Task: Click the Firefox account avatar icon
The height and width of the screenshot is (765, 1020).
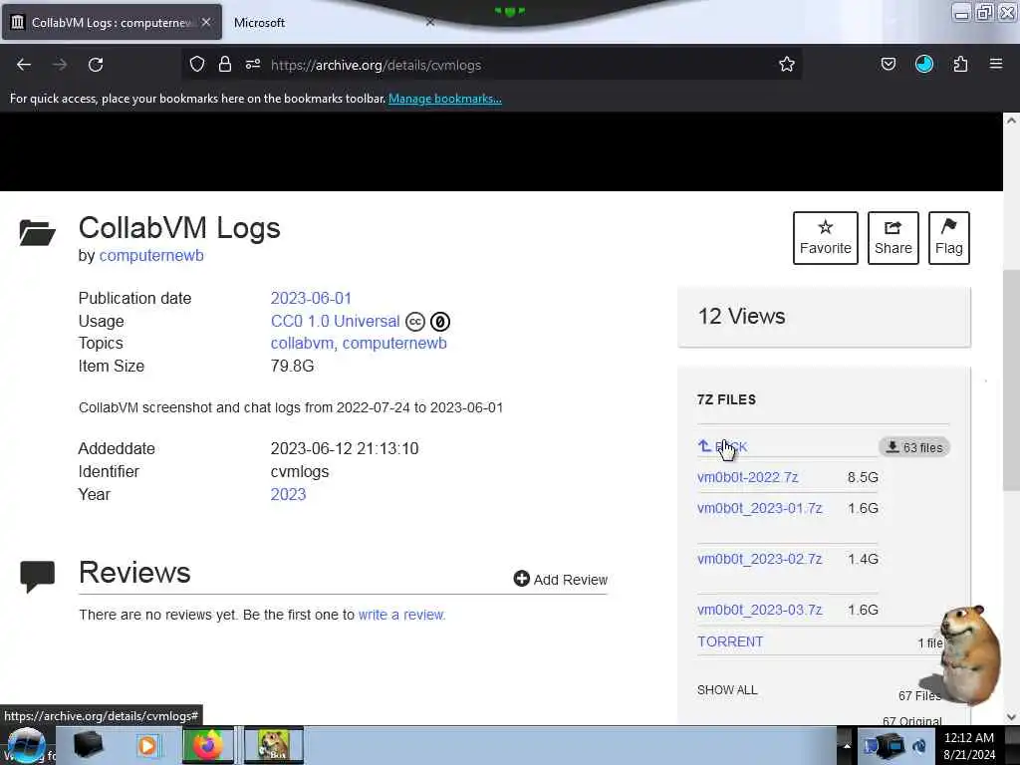Action: tap(924, 64)
